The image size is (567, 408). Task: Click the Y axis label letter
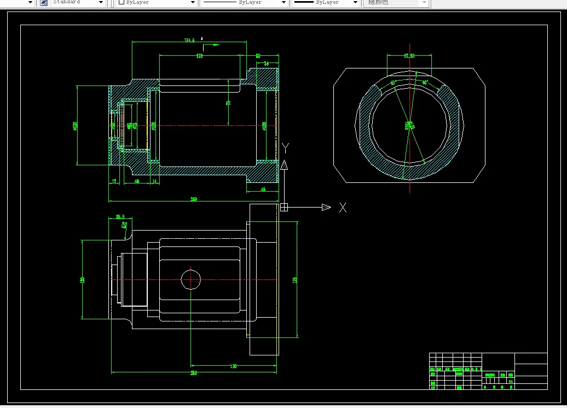coord(285,148)
